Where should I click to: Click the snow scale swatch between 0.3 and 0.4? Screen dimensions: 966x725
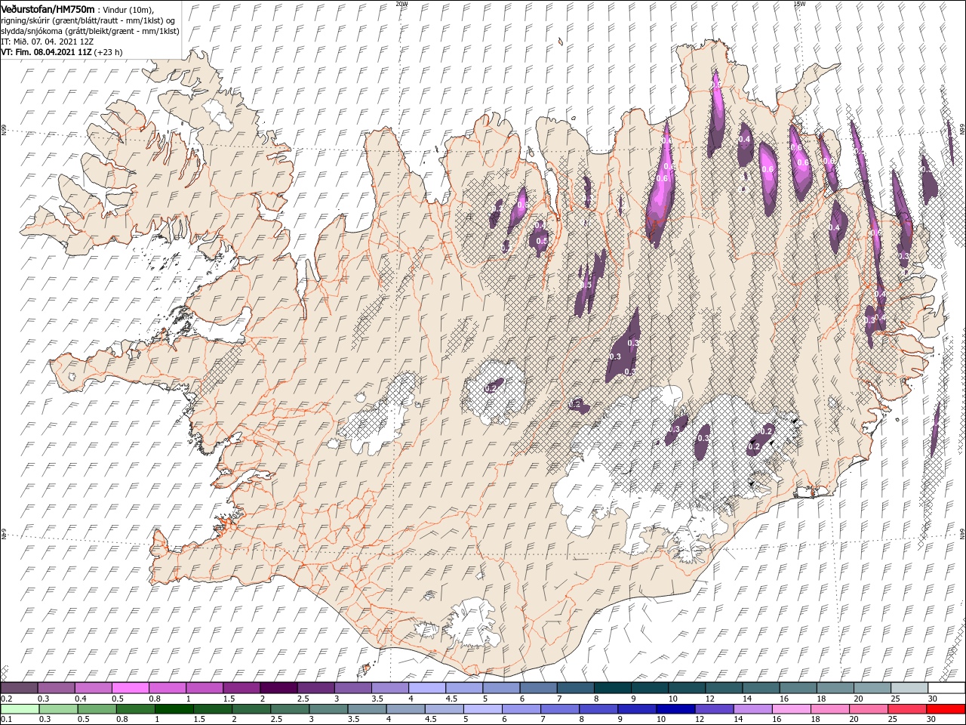[x=56, y=688]
